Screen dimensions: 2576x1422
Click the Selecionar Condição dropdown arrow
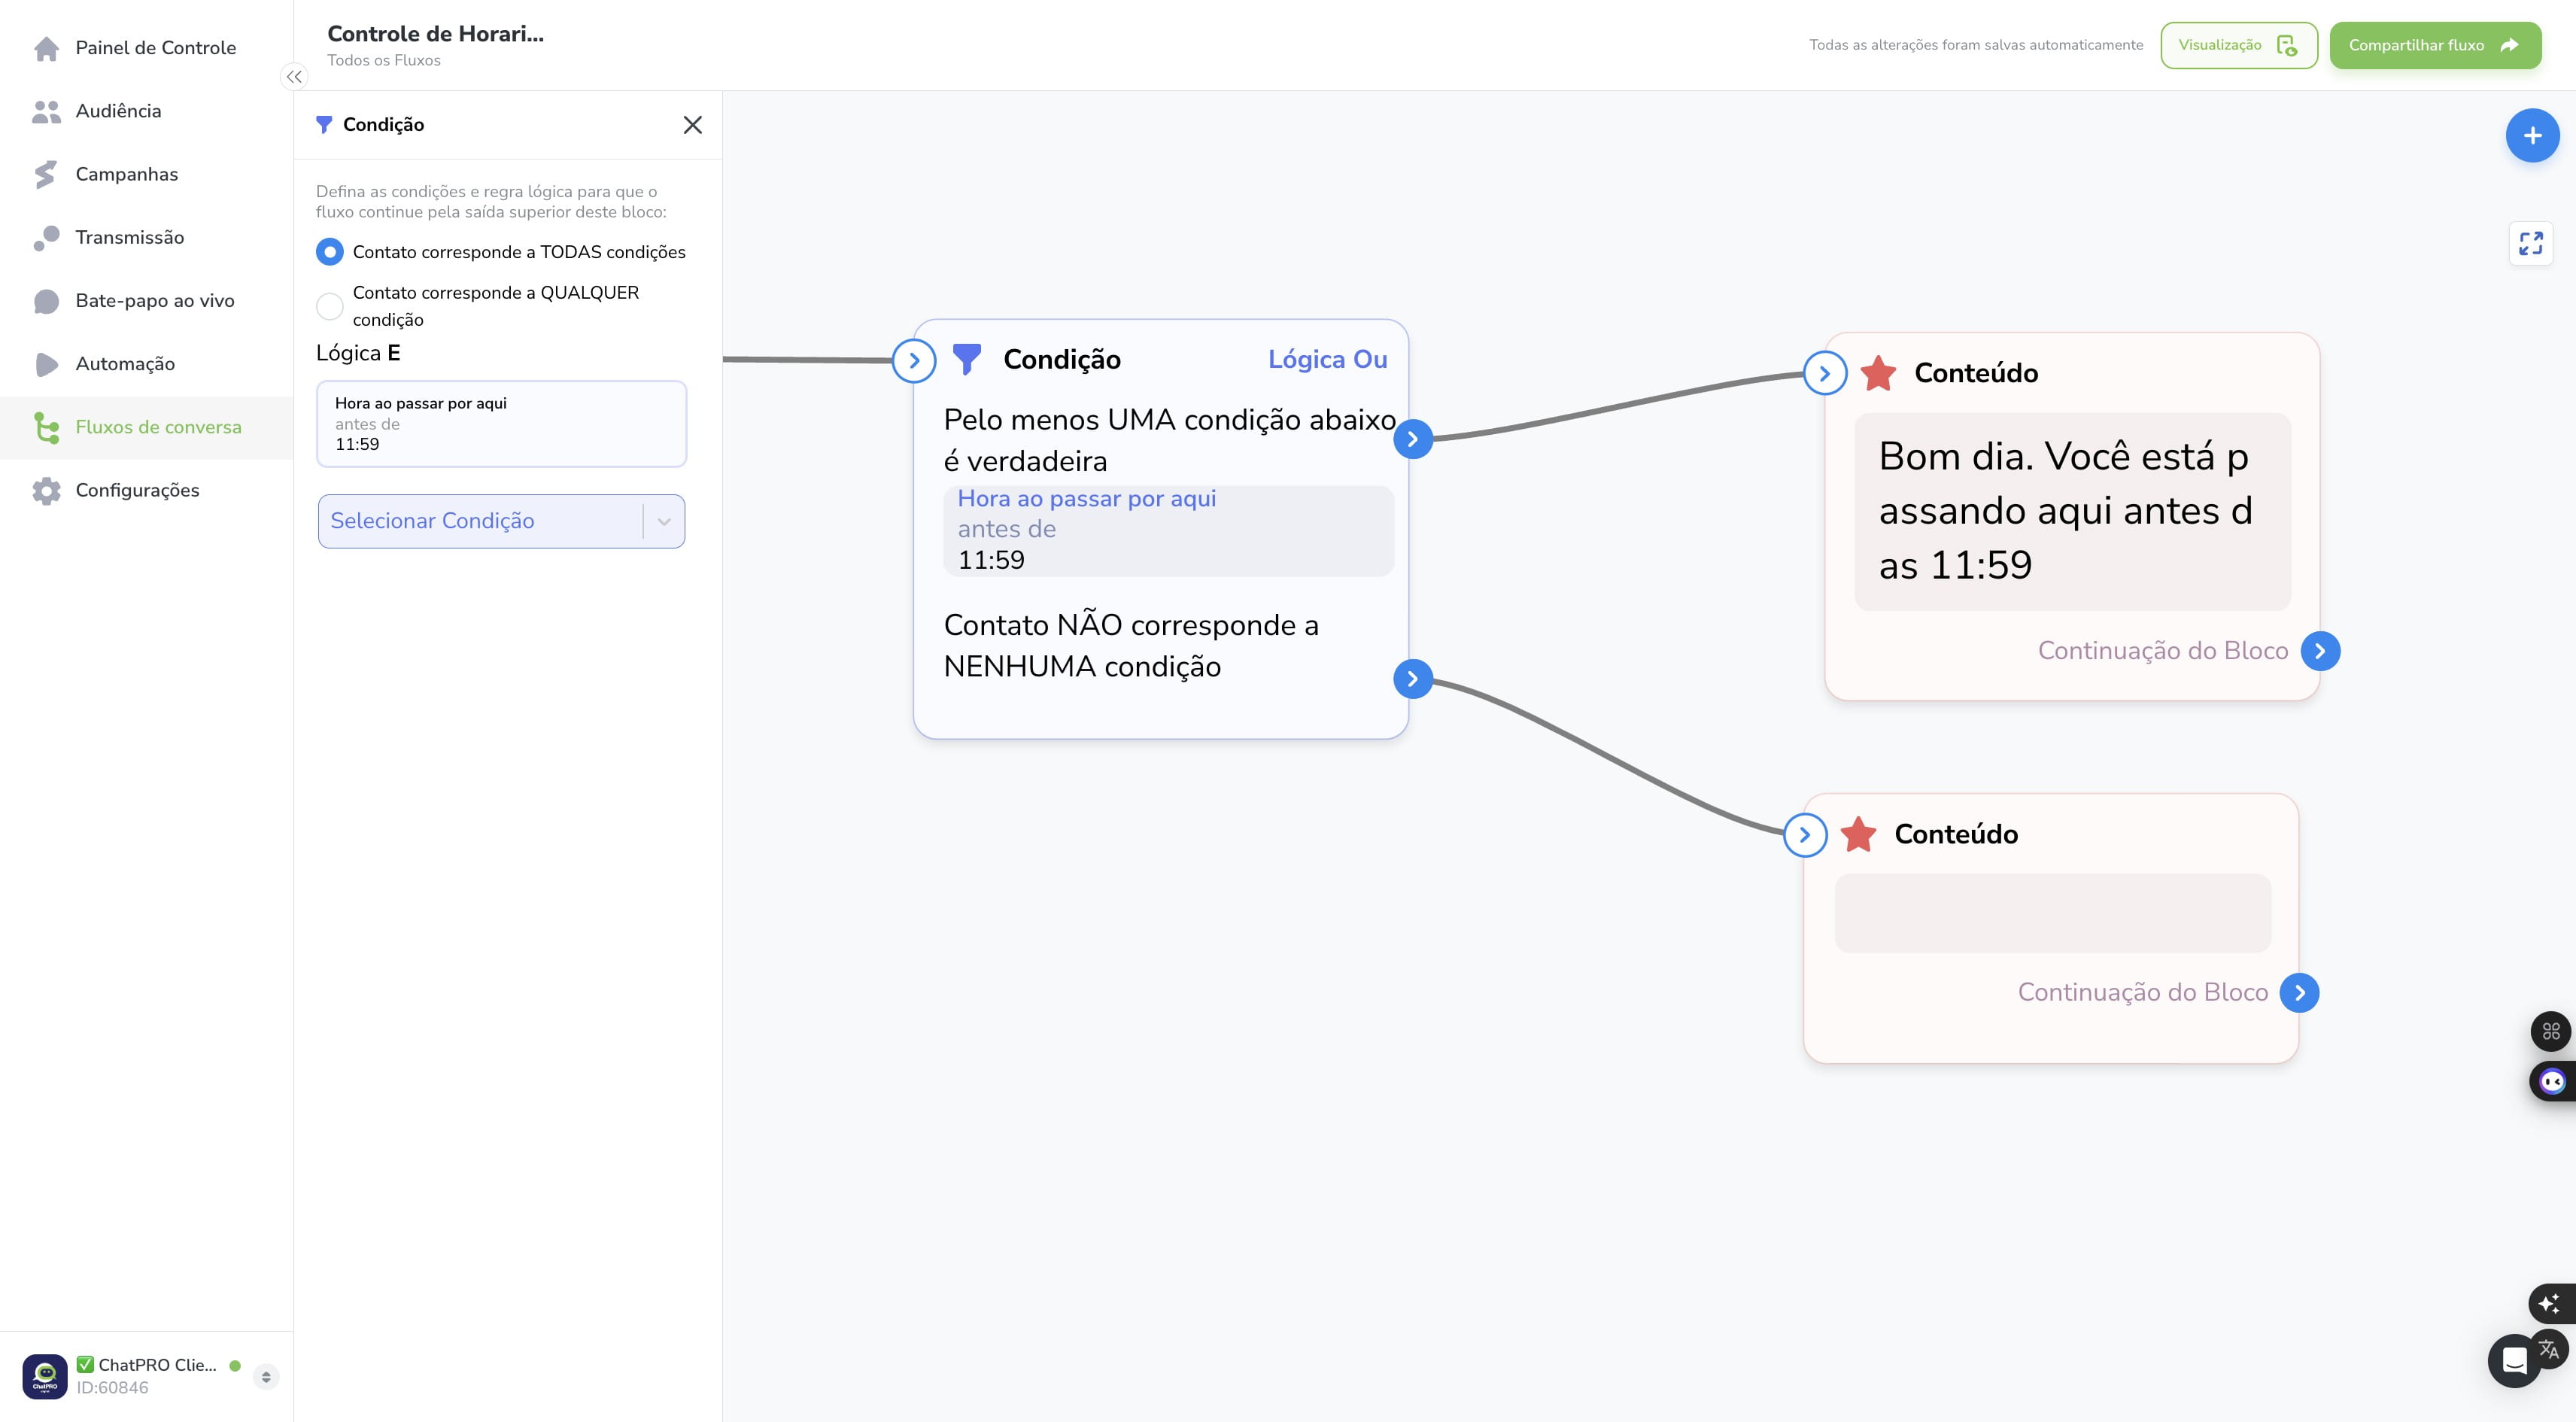tap(664, 521)
